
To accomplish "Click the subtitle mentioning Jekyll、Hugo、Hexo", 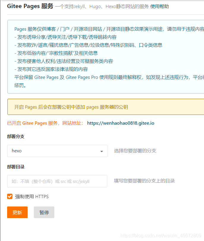I will click(102, 7).
